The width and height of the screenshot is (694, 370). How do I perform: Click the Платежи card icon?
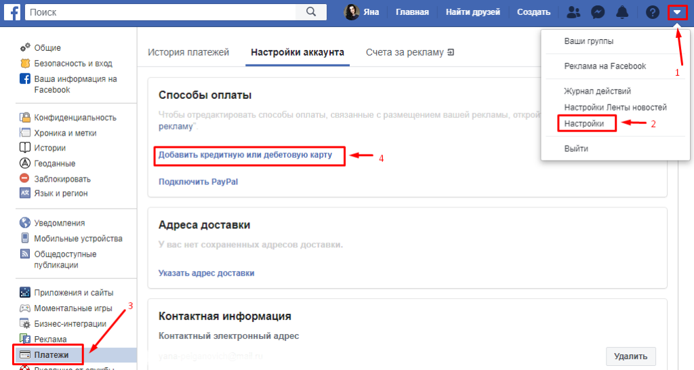point(25,354)
